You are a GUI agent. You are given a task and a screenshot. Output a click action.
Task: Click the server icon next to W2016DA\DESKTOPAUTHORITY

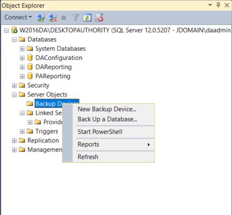click(x=14, y=30)
